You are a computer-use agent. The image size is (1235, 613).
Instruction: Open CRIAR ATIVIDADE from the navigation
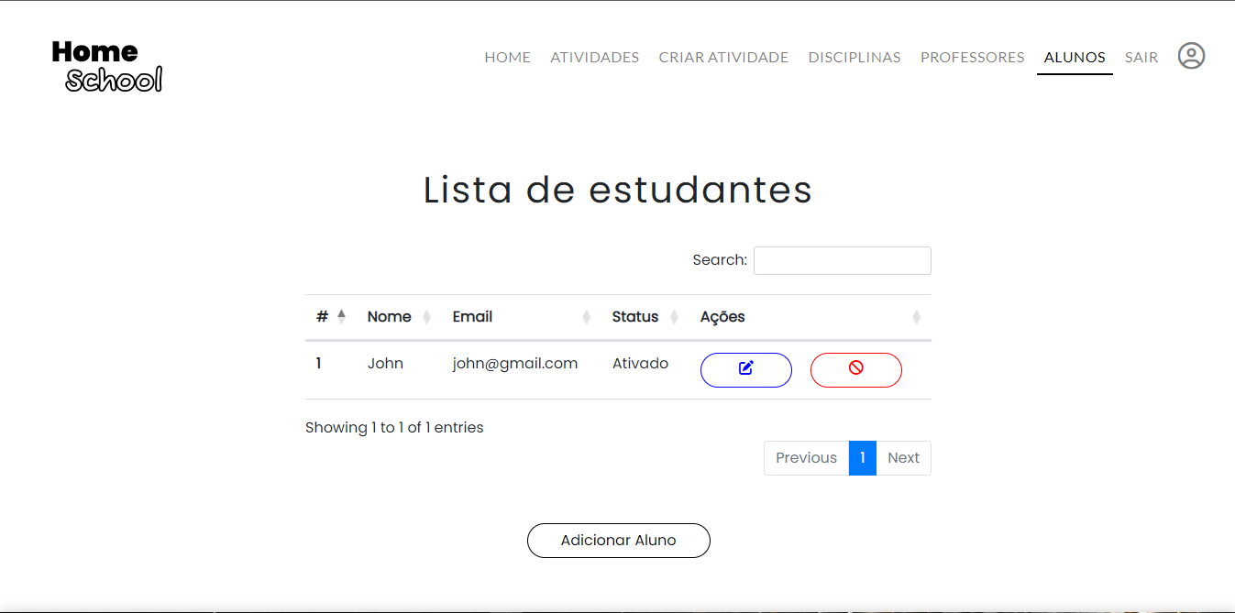[x=723, y=57]
